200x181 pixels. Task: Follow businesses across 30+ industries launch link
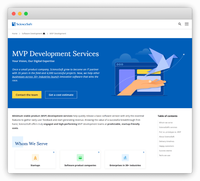pyautogui.click(x=36, y=77)
